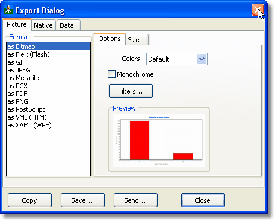Click the chart preview thumbnail
275x221 pixels.
click(159, 140)
